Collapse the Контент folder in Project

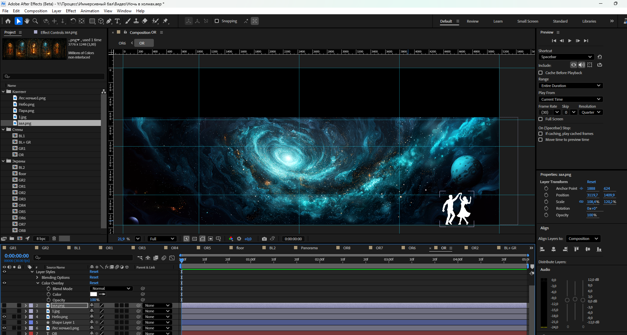3,91
